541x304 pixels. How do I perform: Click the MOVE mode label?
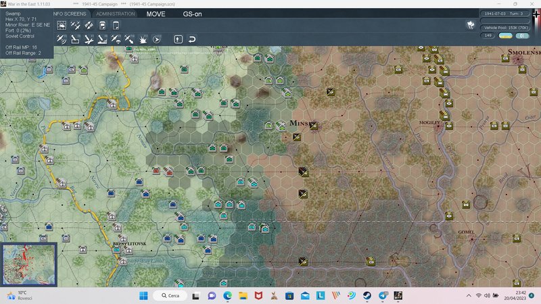(x=156, y=14)
